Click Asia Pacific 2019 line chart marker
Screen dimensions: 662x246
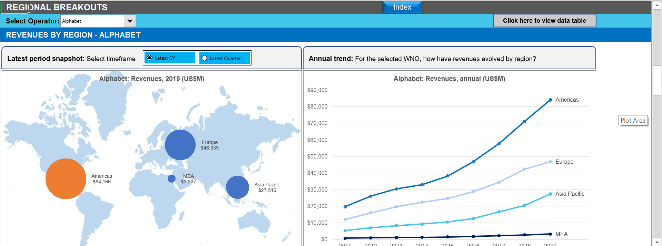pyautogui.click(x=550, y=194)
